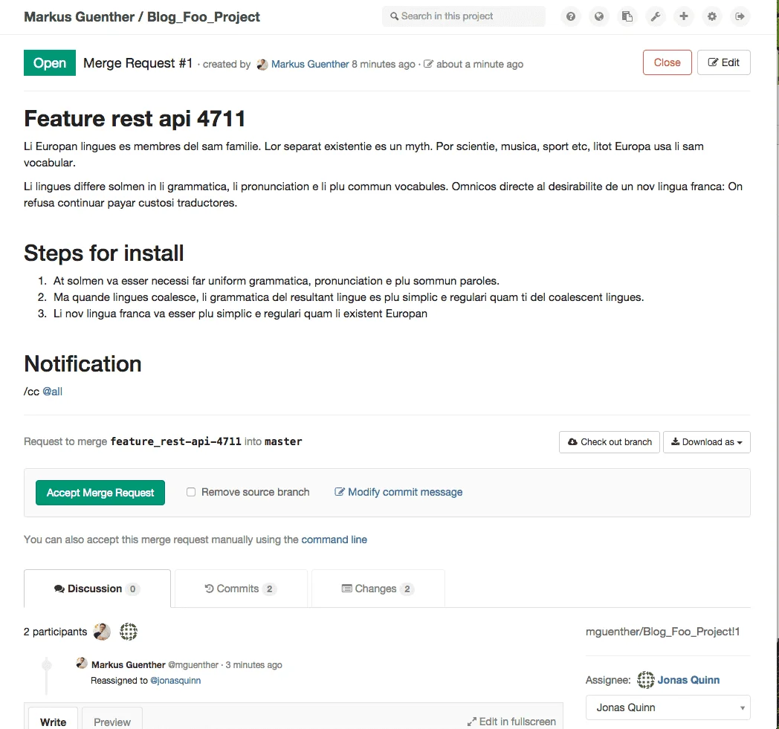Expand the Download as dropdown

(x=706, y=442)
